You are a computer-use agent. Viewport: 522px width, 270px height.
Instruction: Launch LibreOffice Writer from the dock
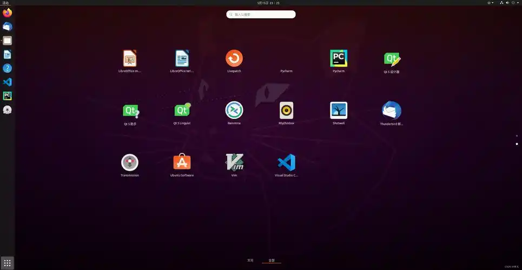(8, 54)
